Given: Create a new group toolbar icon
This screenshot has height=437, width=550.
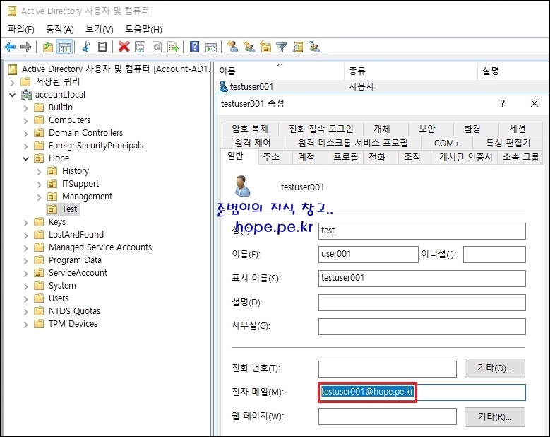Looking at the screenshot, I should coord(249,47).
